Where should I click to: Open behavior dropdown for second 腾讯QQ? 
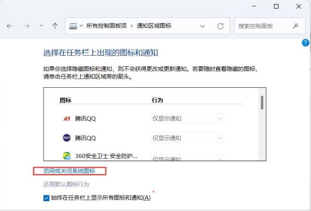187,138
